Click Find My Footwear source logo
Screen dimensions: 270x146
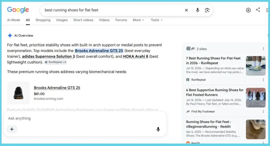(188, 111)
